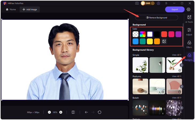Image resolution: width=195 pixels, height=120 pixels.
Task: Open the AI Tools panel
Action: pyautogui.click(x=189, y=19)
